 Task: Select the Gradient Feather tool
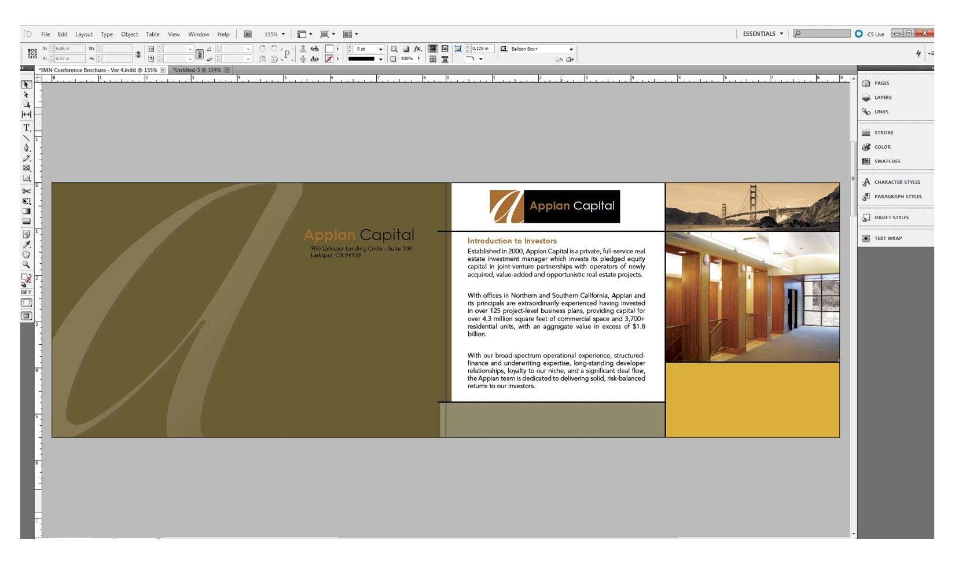pyautogui.click(x=26, y=221)
